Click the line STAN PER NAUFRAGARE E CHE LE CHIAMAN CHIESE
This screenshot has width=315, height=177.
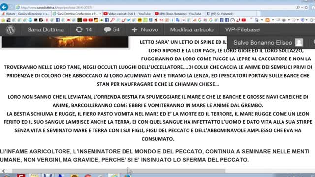(x=157, y=84)
